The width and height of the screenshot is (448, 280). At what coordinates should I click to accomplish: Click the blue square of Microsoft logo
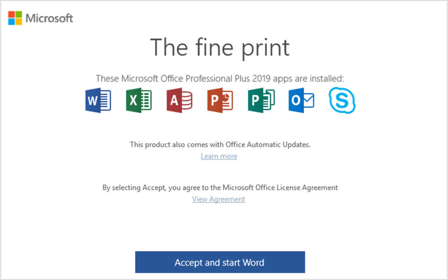click(12, 21)
